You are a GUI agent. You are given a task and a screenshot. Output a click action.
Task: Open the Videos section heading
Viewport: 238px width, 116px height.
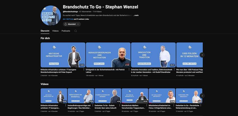tap(45, 84)
